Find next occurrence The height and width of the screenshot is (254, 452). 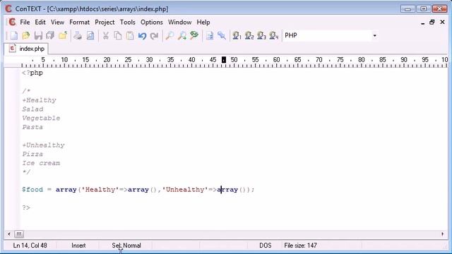(182, 36)
